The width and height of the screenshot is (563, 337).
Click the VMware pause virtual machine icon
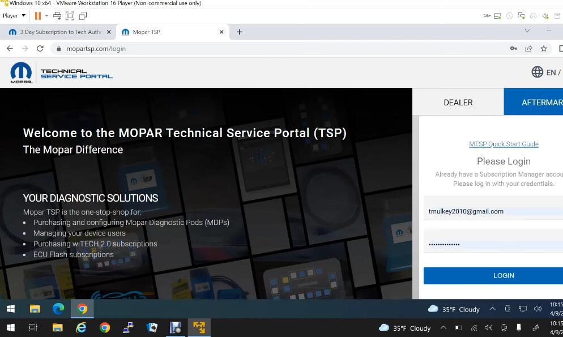(37, 16)
